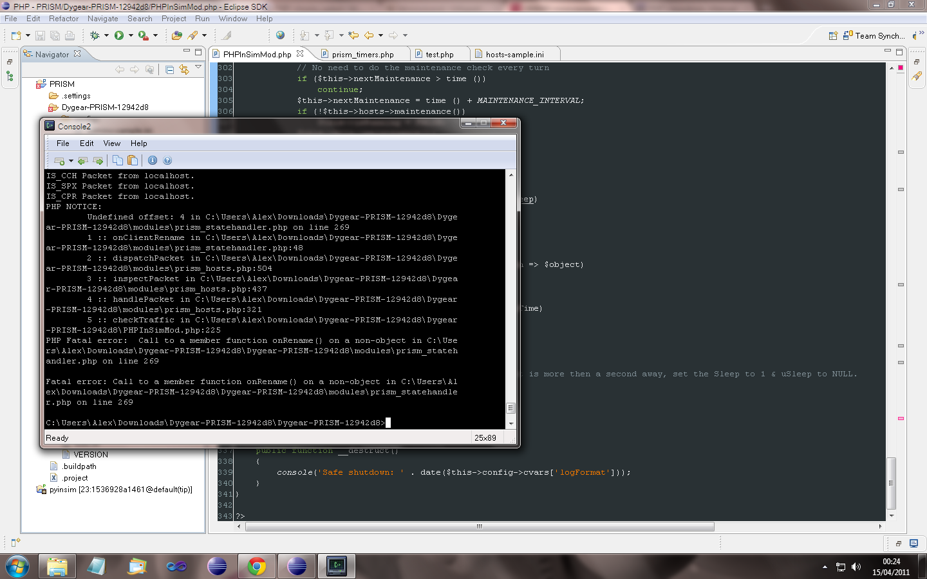Click the About info icon in Console2
This screenshot has width=927, height=579.
click(x=153, y=160)
